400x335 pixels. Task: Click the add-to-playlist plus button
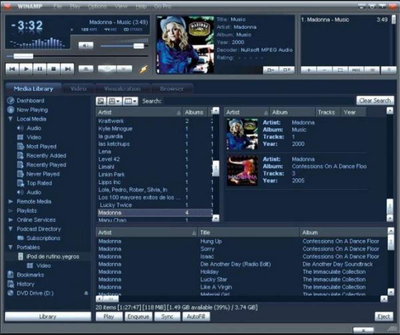309,70
